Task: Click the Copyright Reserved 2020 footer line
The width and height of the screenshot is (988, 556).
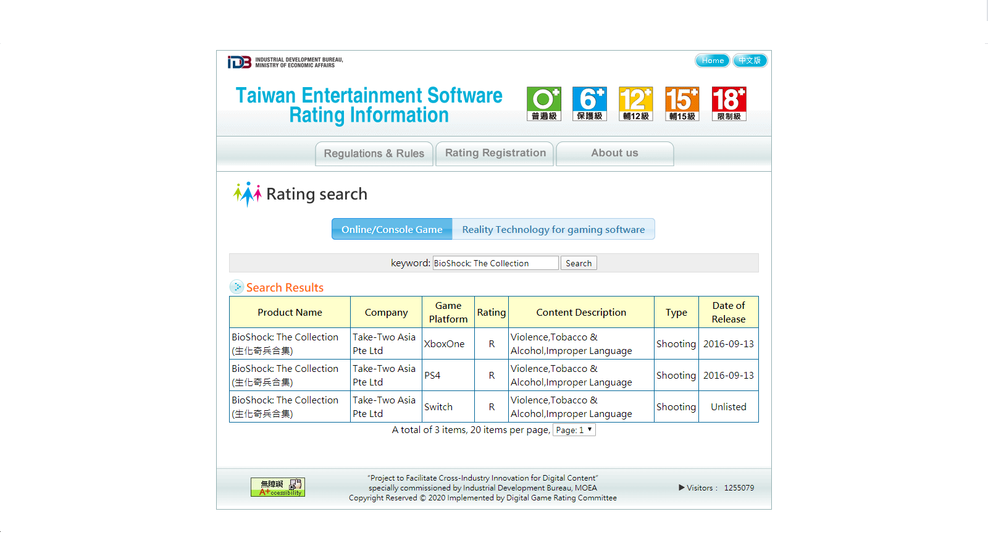Action: (x=483, y=498)
